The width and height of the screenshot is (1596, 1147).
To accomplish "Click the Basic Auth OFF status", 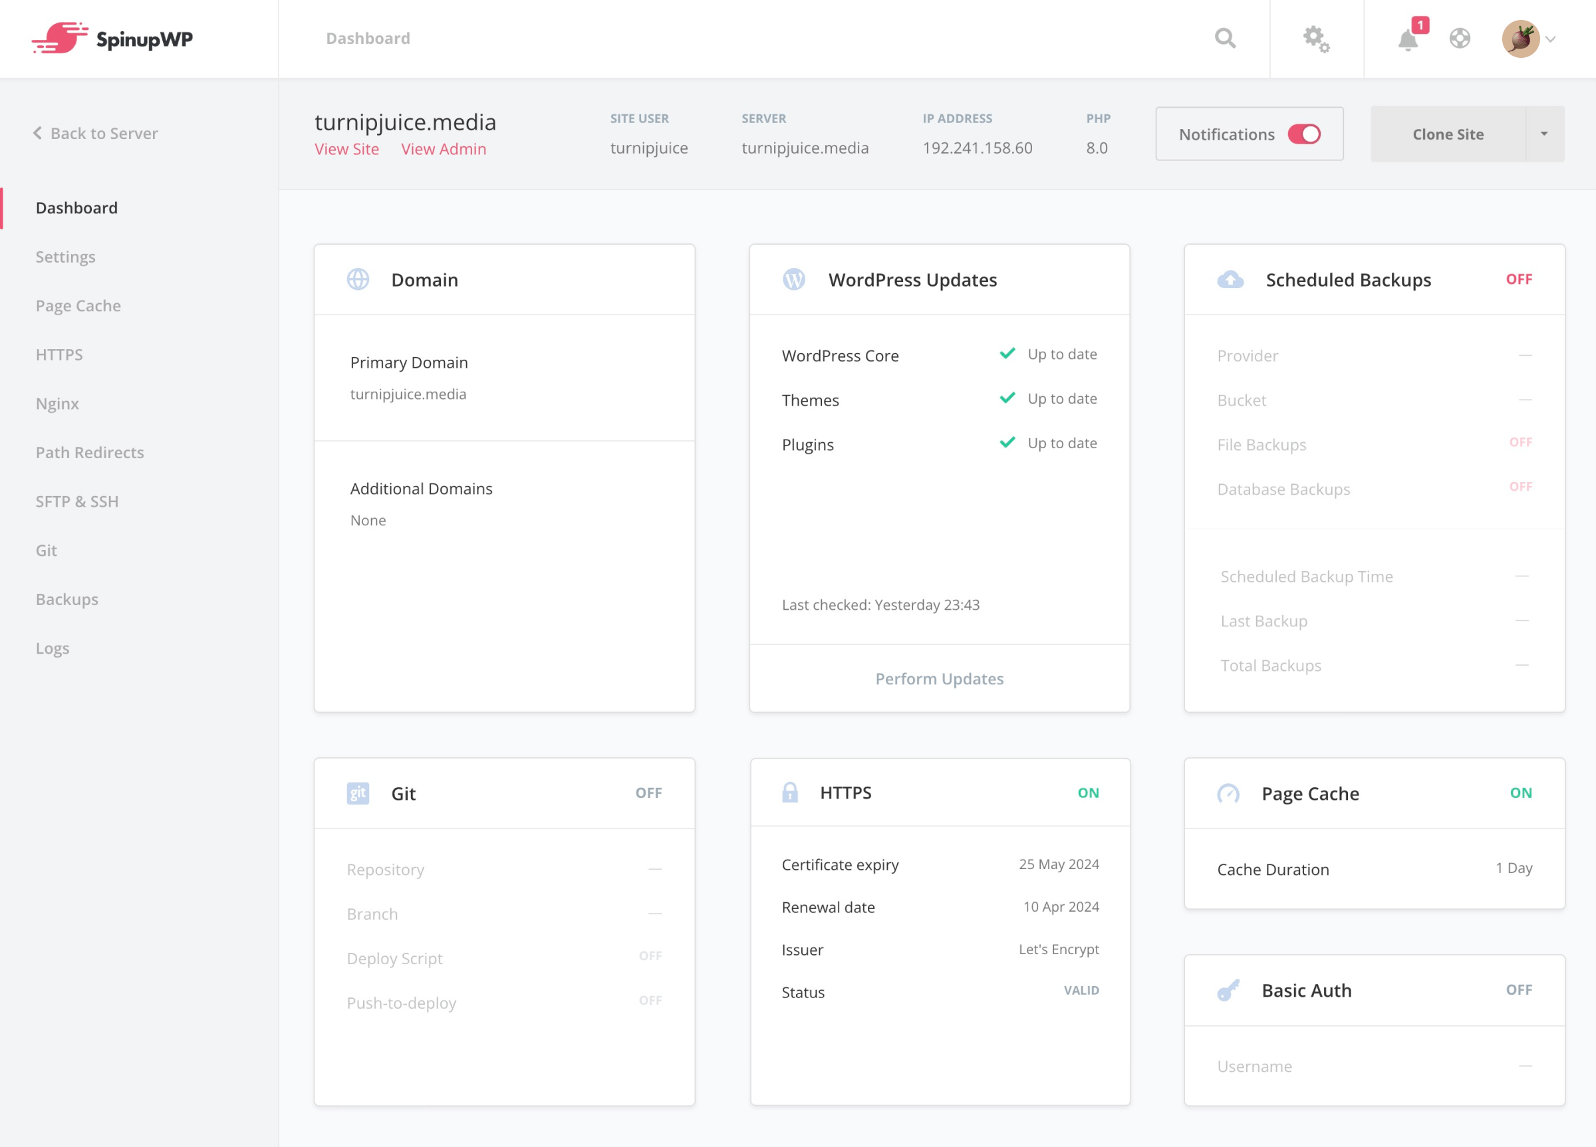I will pos(1520,990).
